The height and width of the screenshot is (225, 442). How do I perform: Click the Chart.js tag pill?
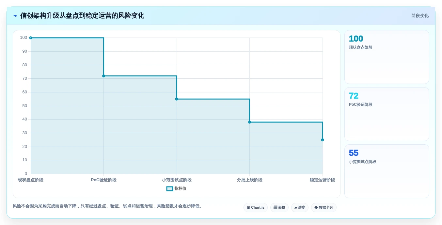[256, 208]
